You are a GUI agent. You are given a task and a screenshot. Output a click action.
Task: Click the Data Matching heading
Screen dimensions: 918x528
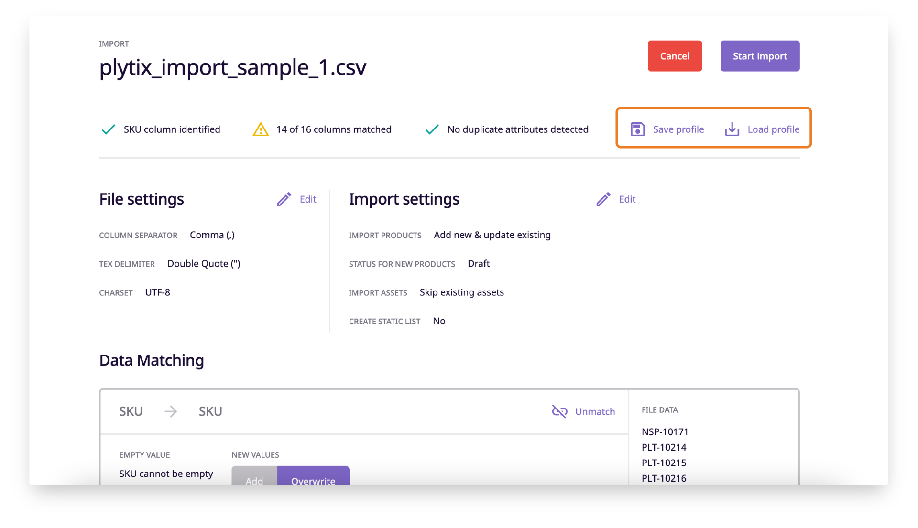(152, 360)
